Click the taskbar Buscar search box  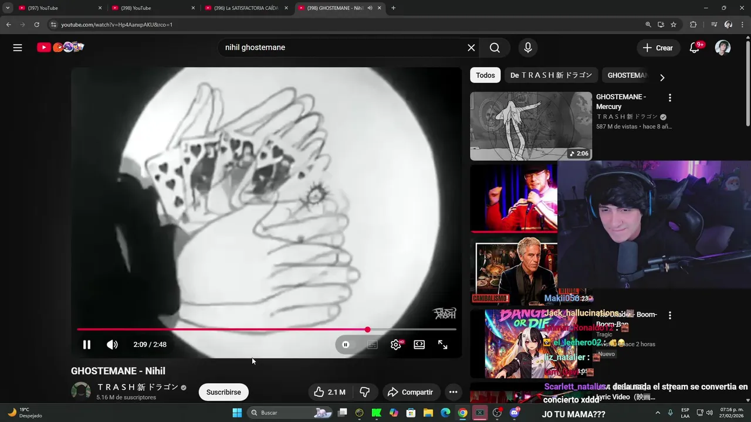point(290,413)
